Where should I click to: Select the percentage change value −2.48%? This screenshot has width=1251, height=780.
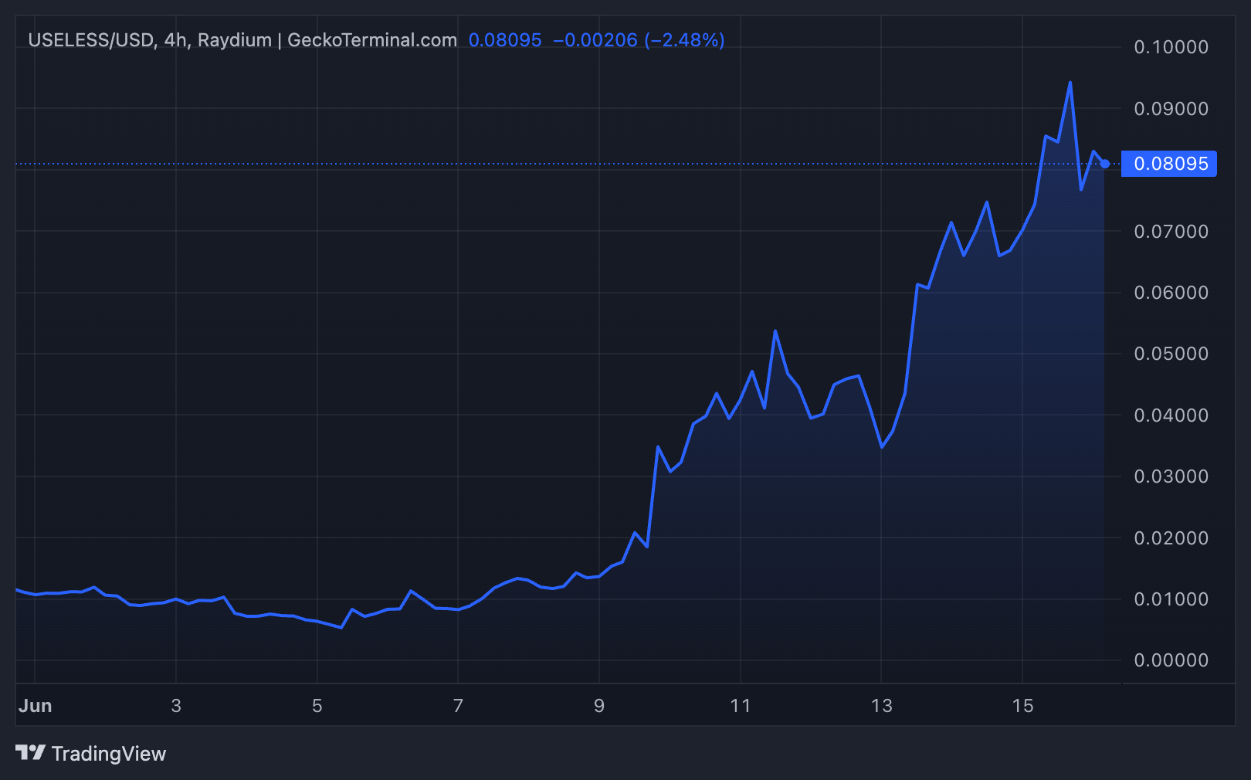[x=683, y=40]
